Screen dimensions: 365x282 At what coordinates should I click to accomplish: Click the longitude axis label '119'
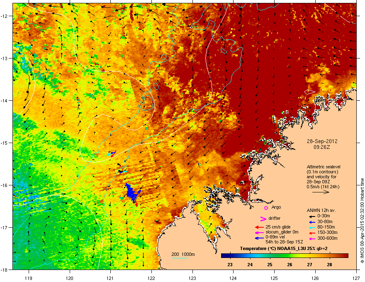29,278
